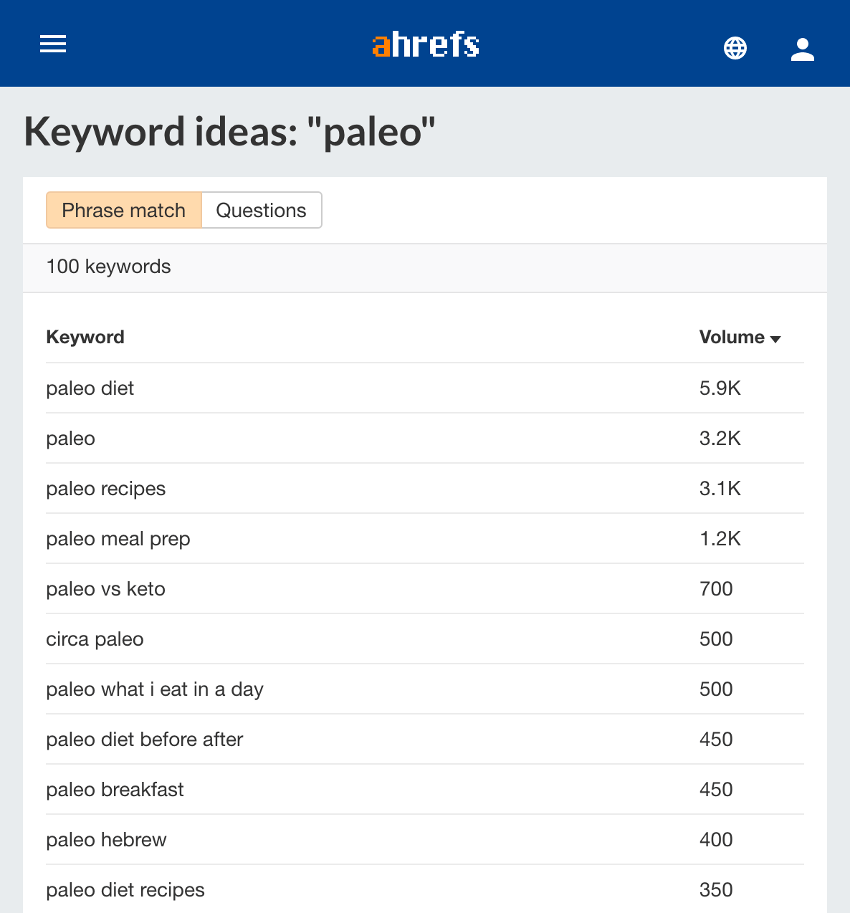This screenshot has height=913, width=850.
Task: Open the "paleo vs keto" keyword
Action: [x=106, y=589]
